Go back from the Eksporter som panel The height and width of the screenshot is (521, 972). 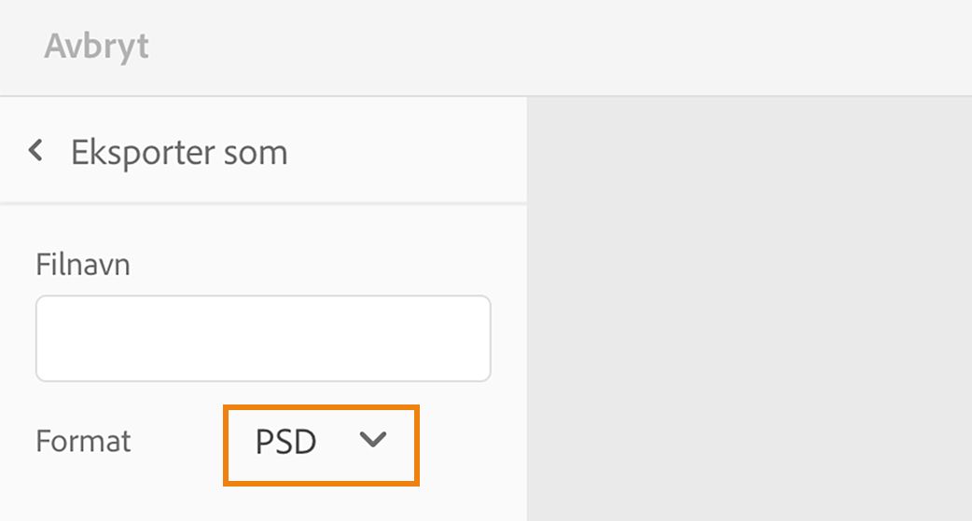36,150
